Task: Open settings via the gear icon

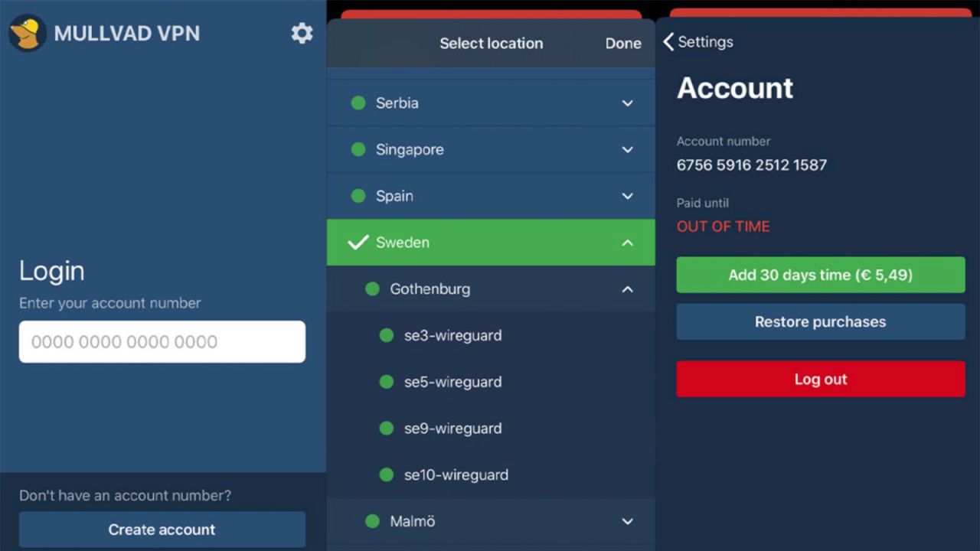Action: (302, 33)
